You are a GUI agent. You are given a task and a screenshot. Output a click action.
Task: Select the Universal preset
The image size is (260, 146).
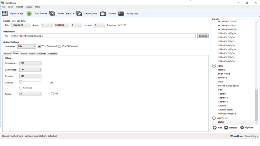pyautogui.click(x=223, y=78)
